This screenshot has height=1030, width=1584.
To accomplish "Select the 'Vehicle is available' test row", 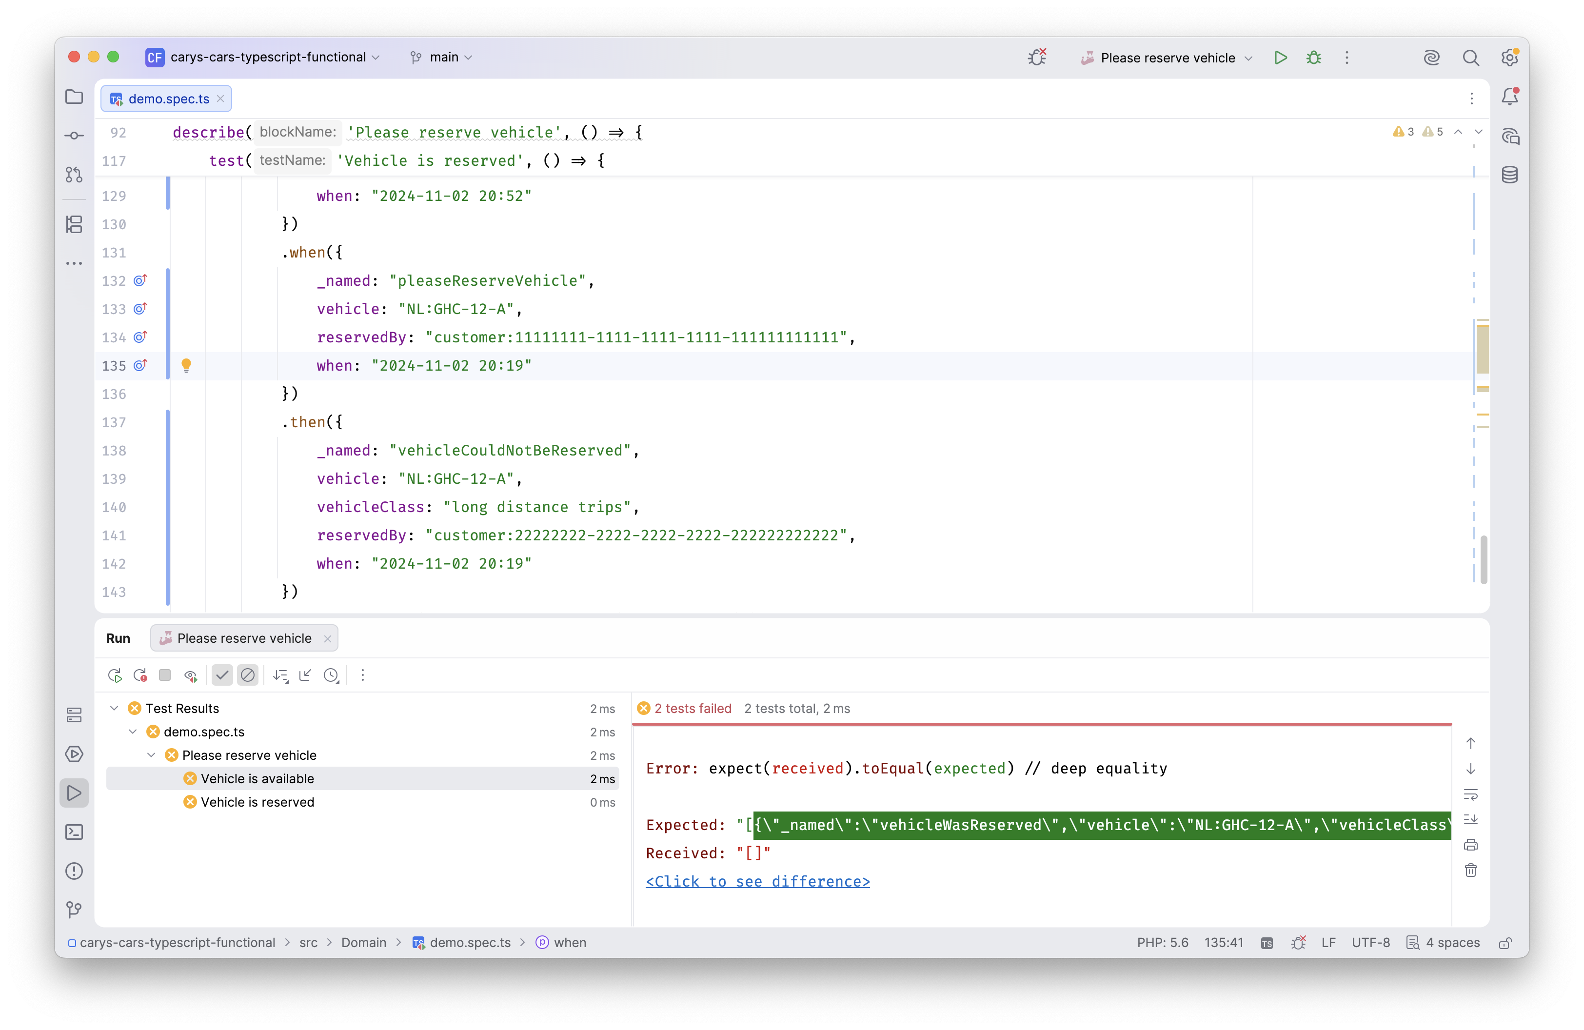I will pyautogui.click(x=363, y=778).
